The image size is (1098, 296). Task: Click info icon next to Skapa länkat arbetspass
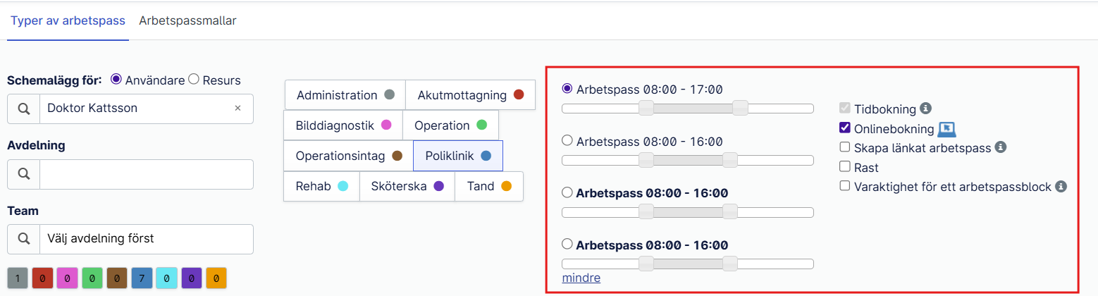click(1000, 147)
